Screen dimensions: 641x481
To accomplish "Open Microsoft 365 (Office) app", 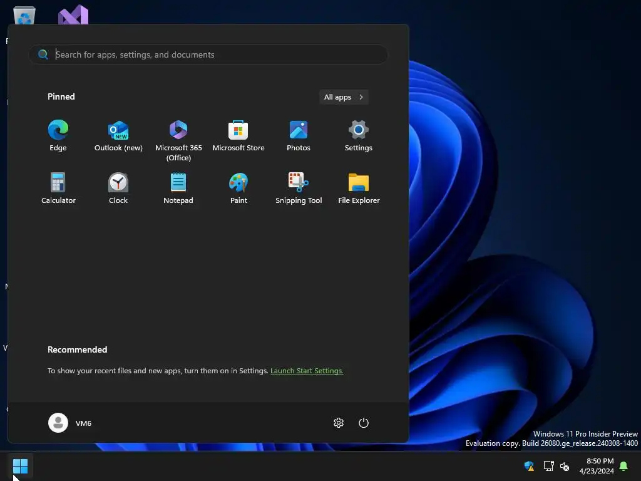I will pos(178,141).
